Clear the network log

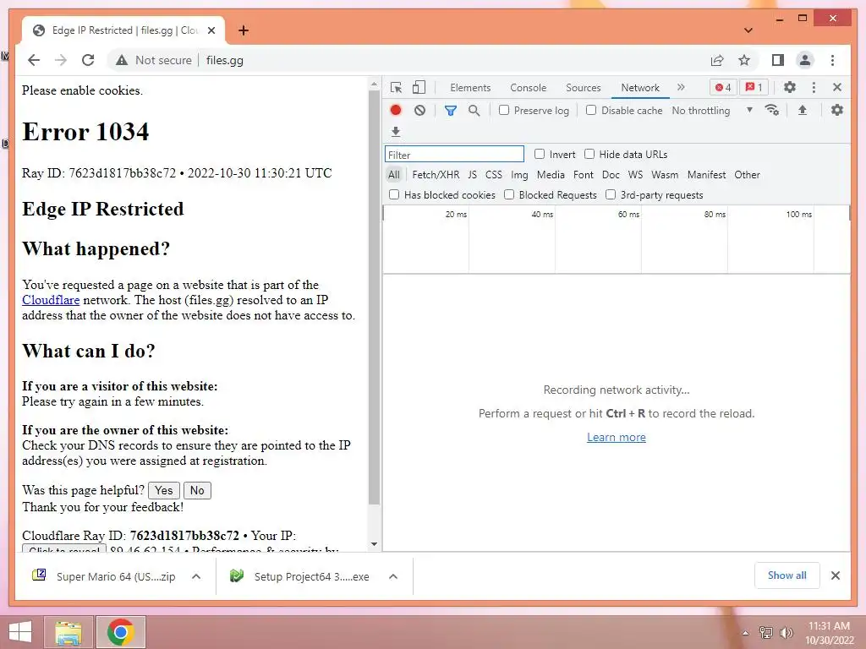(419, 111)
